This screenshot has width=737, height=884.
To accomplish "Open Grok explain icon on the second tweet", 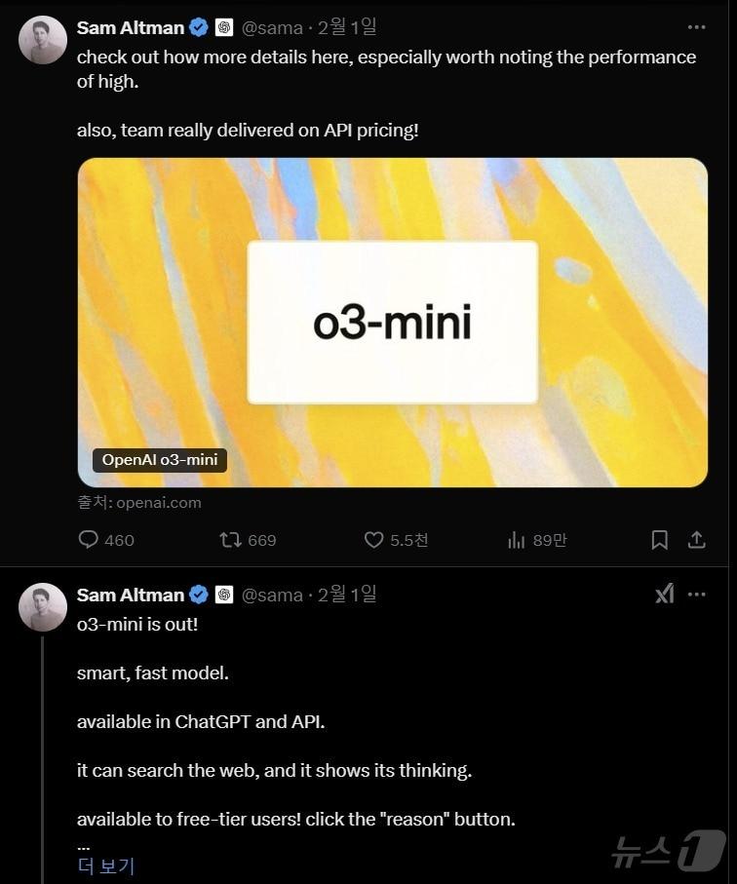I will point(664,594).
